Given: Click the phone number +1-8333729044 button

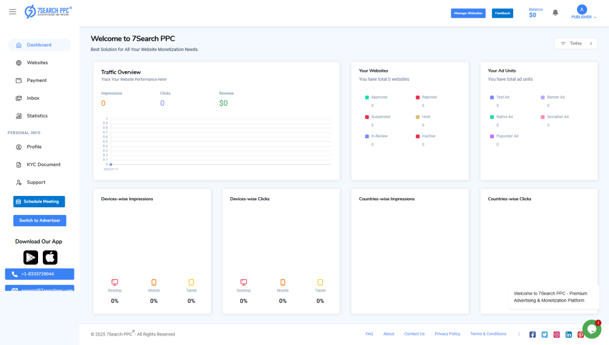Looking at the screenshot, I should pyautogui.click(x=40, y=274).
